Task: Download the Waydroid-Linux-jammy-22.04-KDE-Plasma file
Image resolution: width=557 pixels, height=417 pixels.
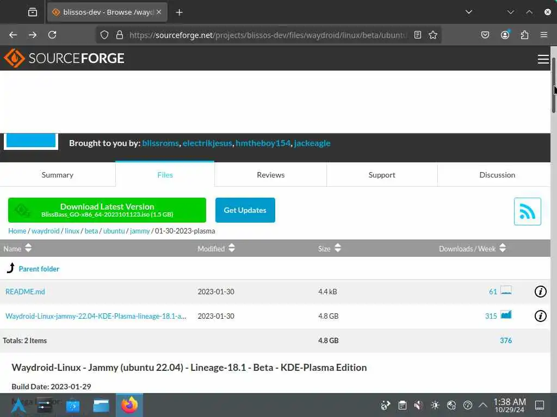Action: (96, 316)
